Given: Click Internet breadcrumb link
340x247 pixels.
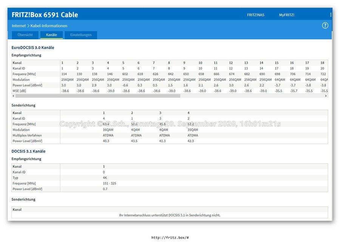Looking at the screenshot, I should (x=19, y=26).
